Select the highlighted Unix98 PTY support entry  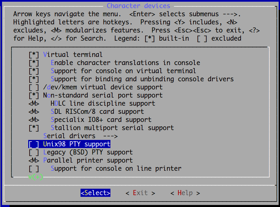point(69,144)
